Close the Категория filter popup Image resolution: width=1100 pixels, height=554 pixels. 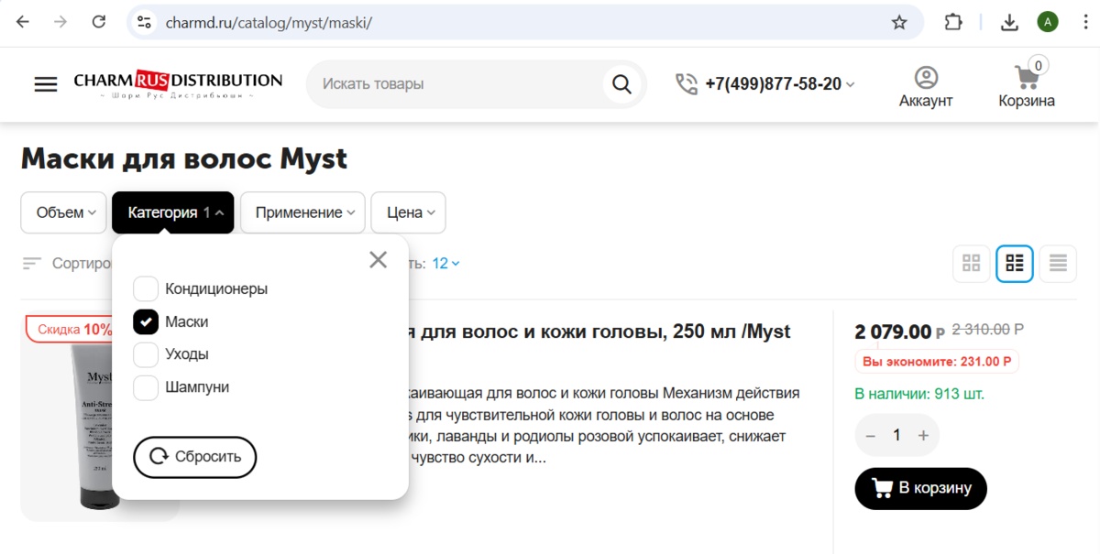pos(378,260)
